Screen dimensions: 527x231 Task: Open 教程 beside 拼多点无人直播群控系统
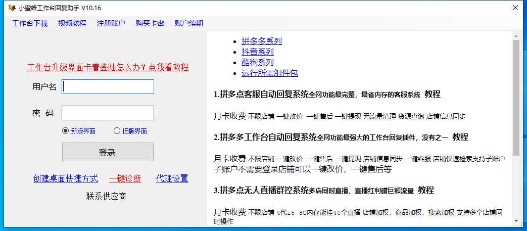tap(426, 191)
